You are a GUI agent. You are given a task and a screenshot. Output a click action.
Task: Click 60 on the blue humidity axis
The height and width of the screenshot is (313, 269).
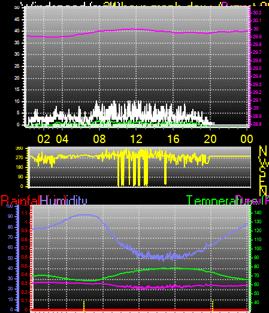click(x=10, y=248)
